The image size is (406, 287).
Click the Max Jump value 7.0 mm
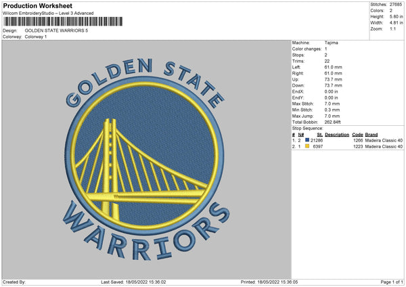(332, 116)
